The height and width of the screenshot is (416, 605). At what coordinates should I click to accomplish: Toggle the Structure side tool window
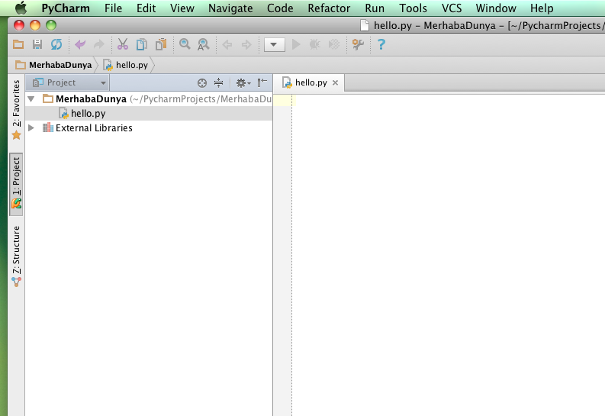[16, 256]
